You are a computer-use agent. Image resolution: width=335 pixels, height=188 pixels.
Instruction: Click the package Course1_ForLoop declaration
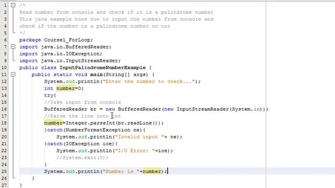[56, 40]
